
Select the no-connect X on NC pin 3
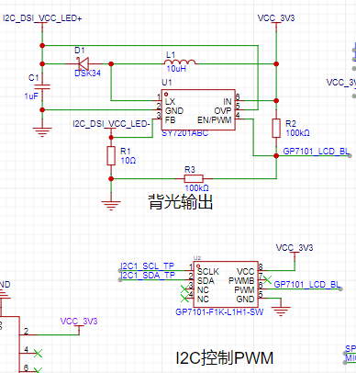185,288
